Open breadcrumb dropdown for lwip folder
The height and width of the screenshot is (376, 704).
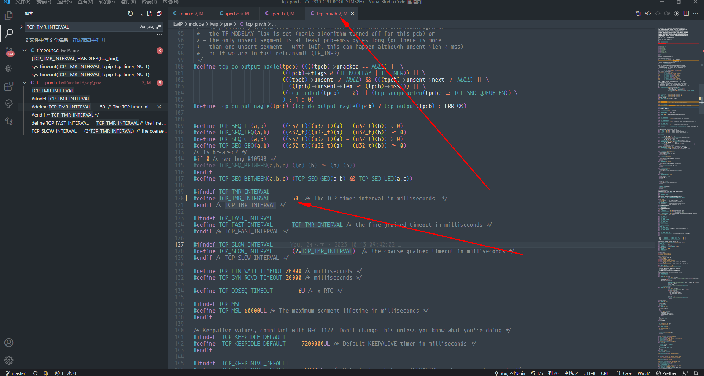214,24
